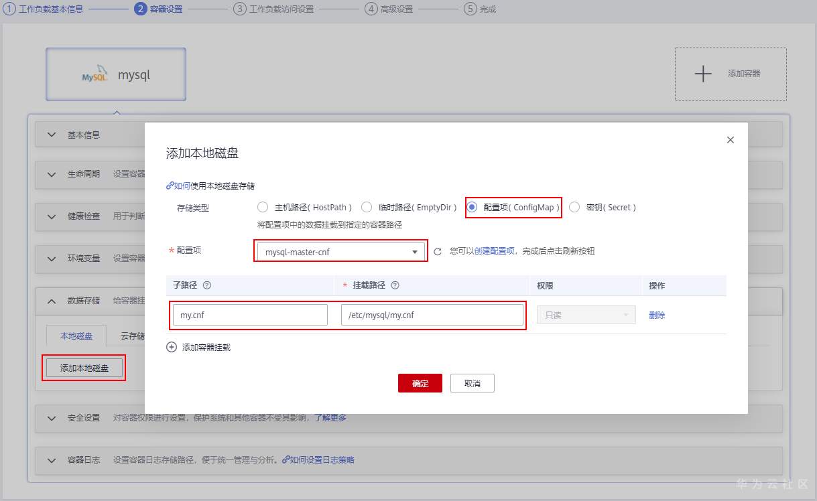Open the 如何使用本地磁盘存储 help link

coord(210,186)
